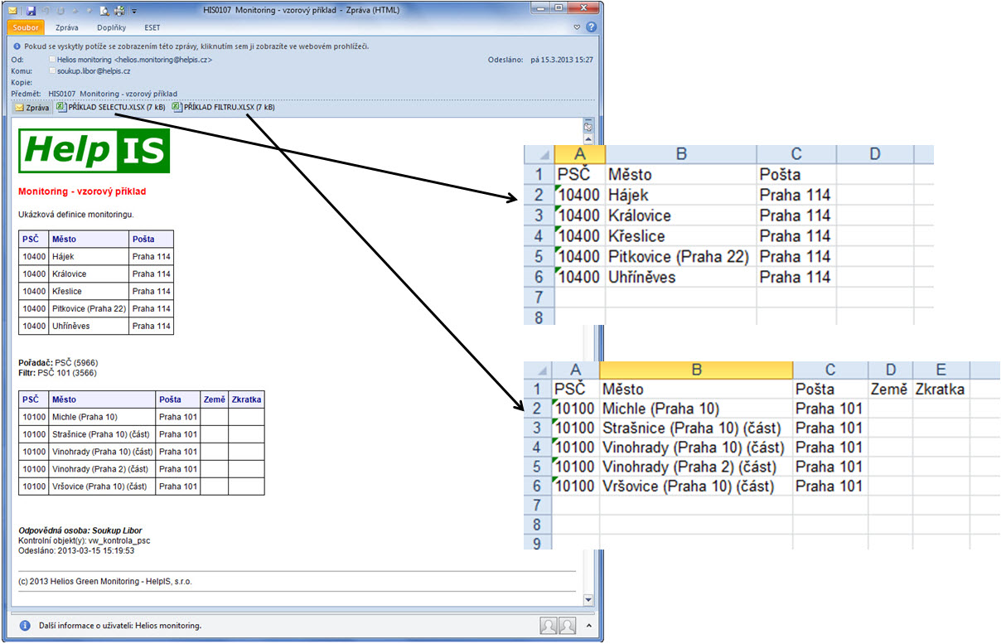Click Strašnice (Praha 10) (část) in the email table
This screenshot has width=1006, height=644.
[101, 434]
